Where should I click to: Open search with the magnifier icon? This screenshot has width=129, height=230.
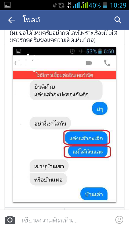[x=118, y=20]
